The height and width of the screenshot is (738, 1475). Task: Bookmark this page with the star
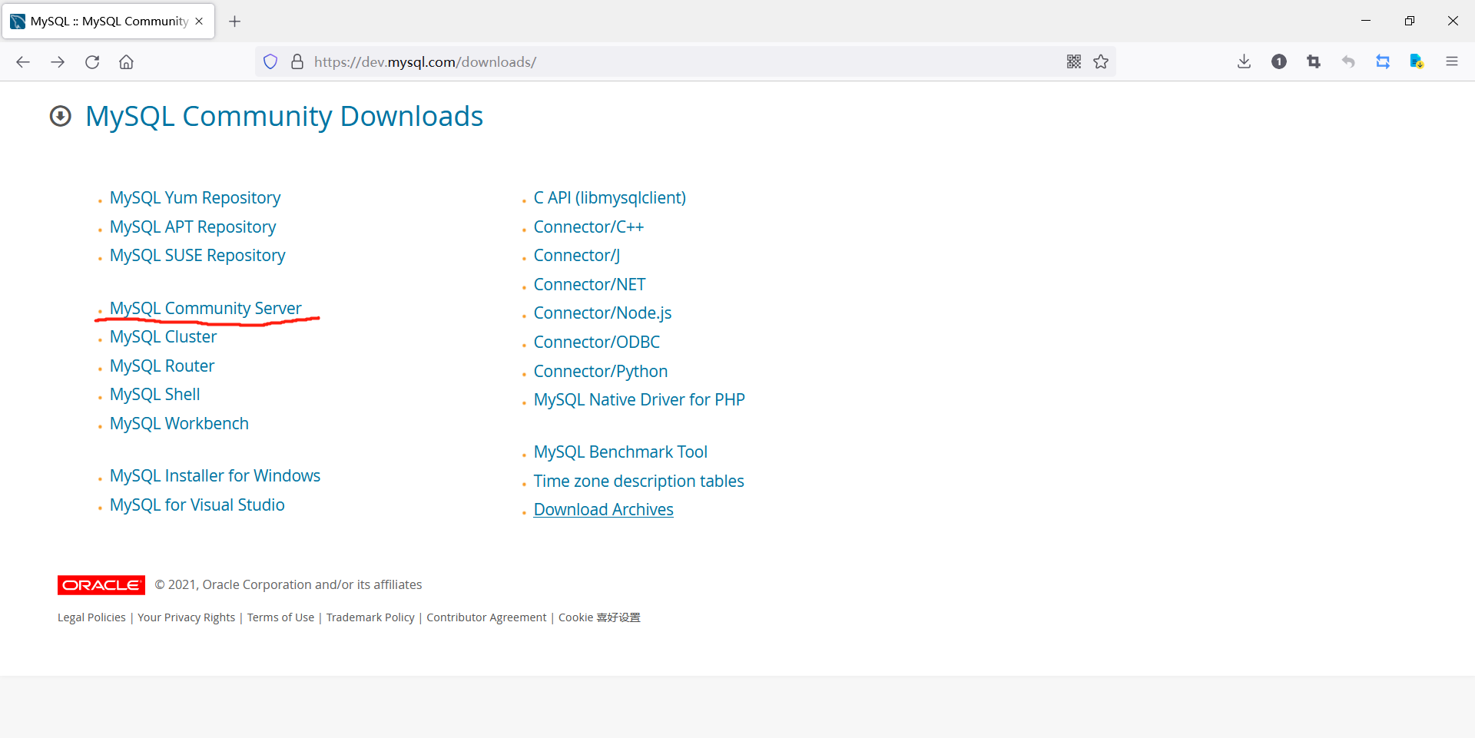pyautogui.click(x=1101, y=62)
